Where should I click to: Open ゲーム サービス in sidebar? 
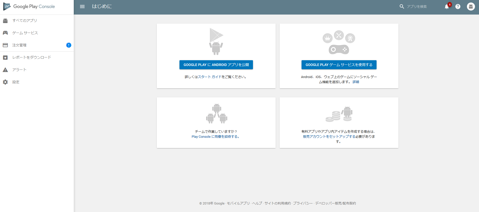37,33
